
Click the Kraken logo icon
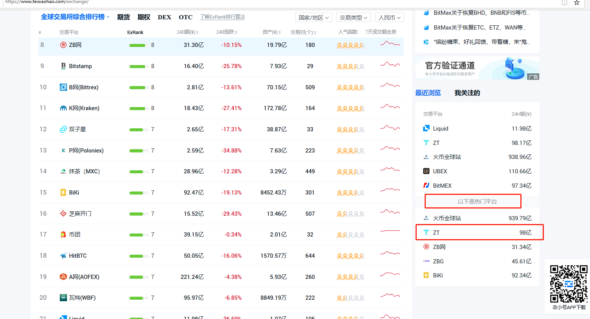63,108
